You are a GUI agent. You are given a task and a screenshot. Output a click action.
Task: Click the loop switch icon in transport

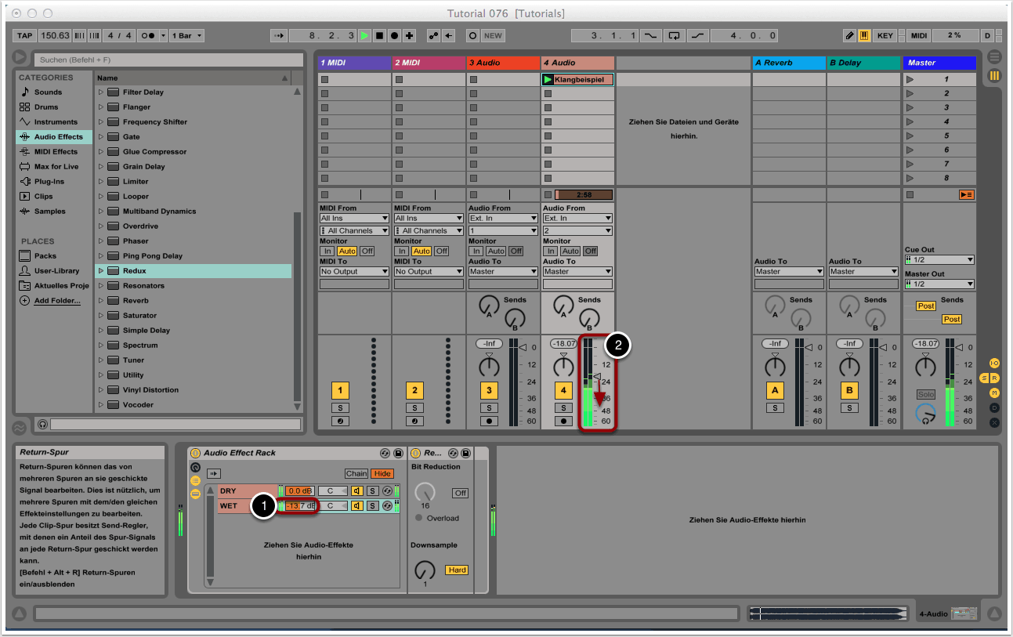point(674,36)
